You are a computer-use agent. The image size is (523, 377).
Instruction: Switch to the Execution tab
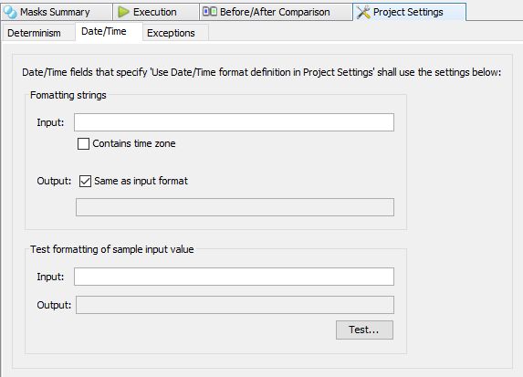(156, 12)
